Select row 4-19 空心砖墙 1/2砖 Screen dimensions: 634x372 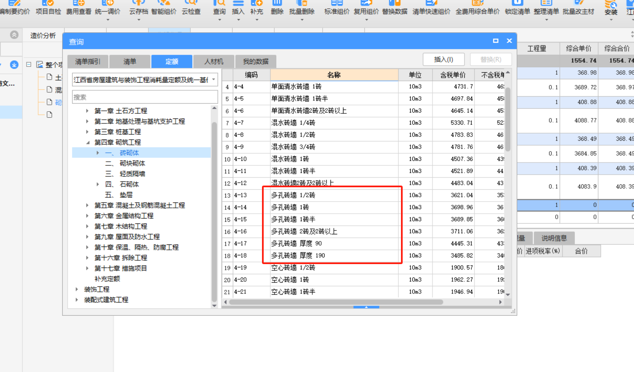(x=363, y=267)
